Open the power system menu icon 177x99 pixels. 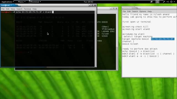(171, 2)
